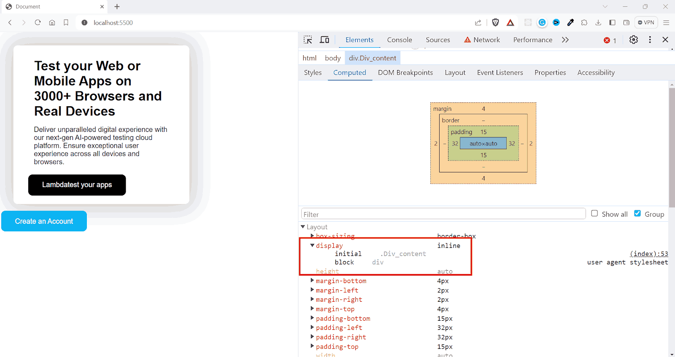Click the autoxauto content box in box model

[483, 143]
